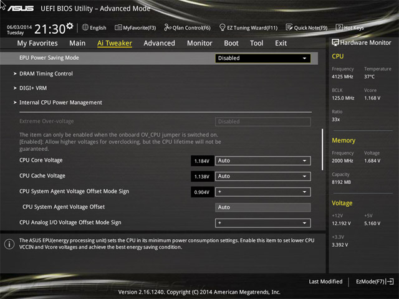
Task: Click BCLK 125.0 MHz value
Action: coord(343,98)
